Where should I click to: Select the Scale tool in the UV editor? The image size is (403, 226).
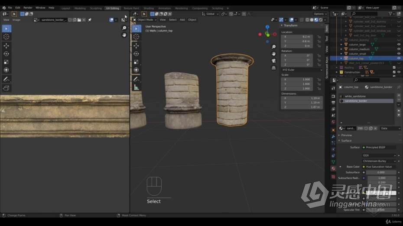click(6, 62)
